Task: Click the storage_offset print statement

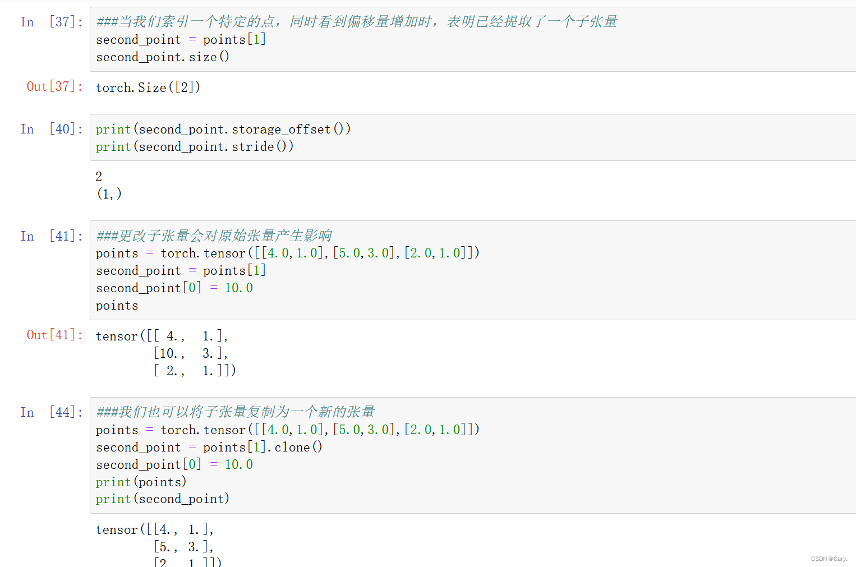Action: (x=223, y=129)
